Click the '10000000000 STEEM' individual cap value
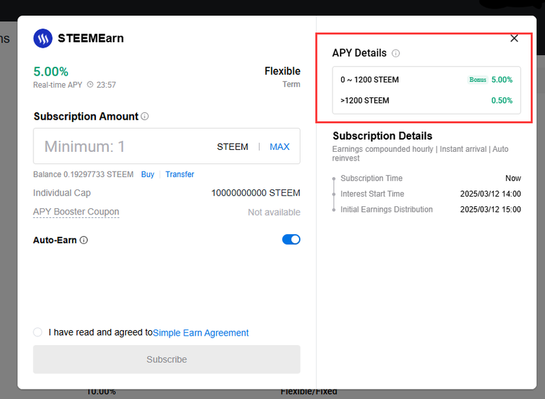Image resolution: width=545 pixels, height=399 pixels. [x=255, y=193]
